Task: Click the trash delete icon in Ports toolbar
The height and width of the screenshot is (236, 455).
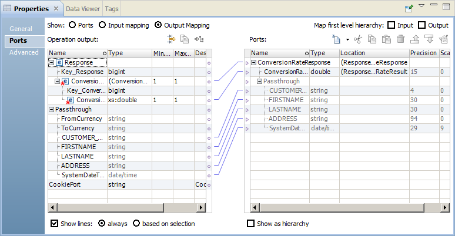Action: (x=400, y=39)
